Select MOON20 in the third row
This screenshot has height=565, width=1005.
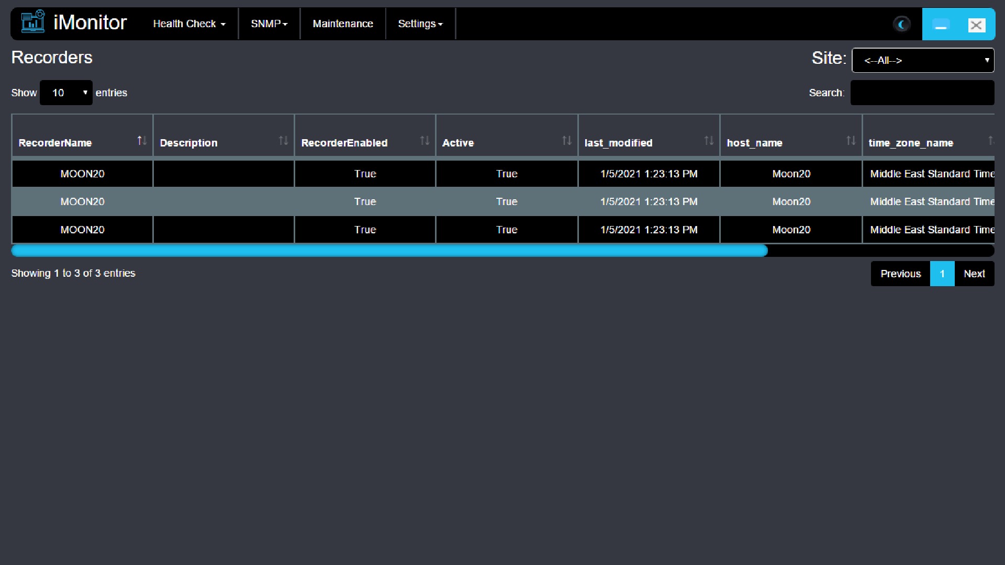click(82, 230)
